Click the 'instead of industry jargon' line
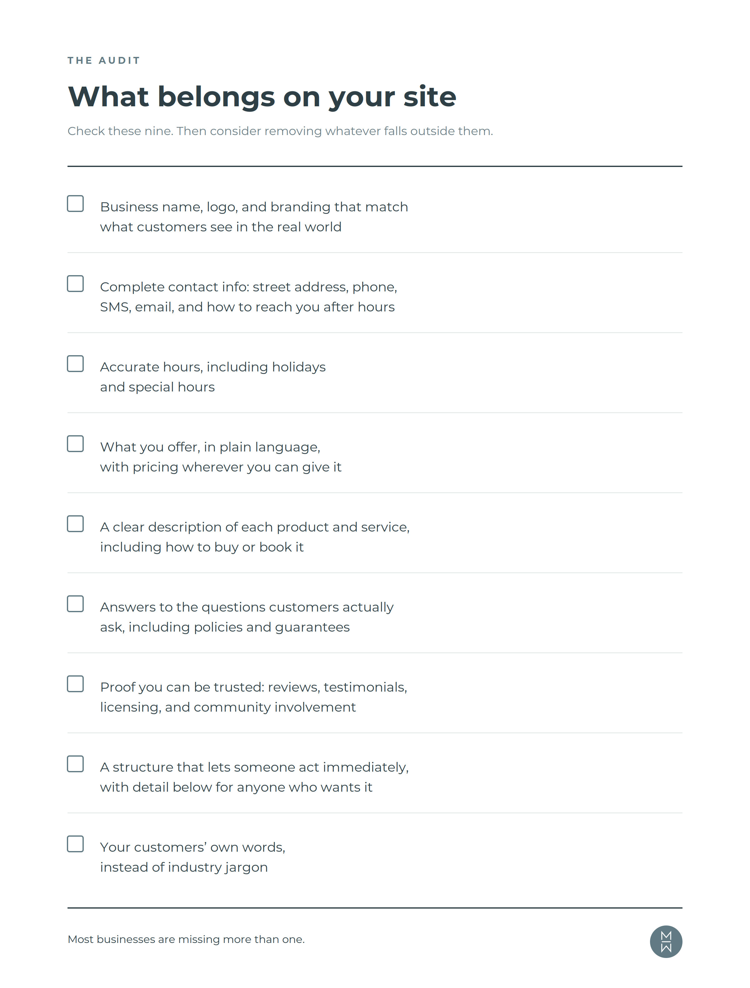Viewport: 750px width, 988px height. pyautogui.click(x=184, y=867)
